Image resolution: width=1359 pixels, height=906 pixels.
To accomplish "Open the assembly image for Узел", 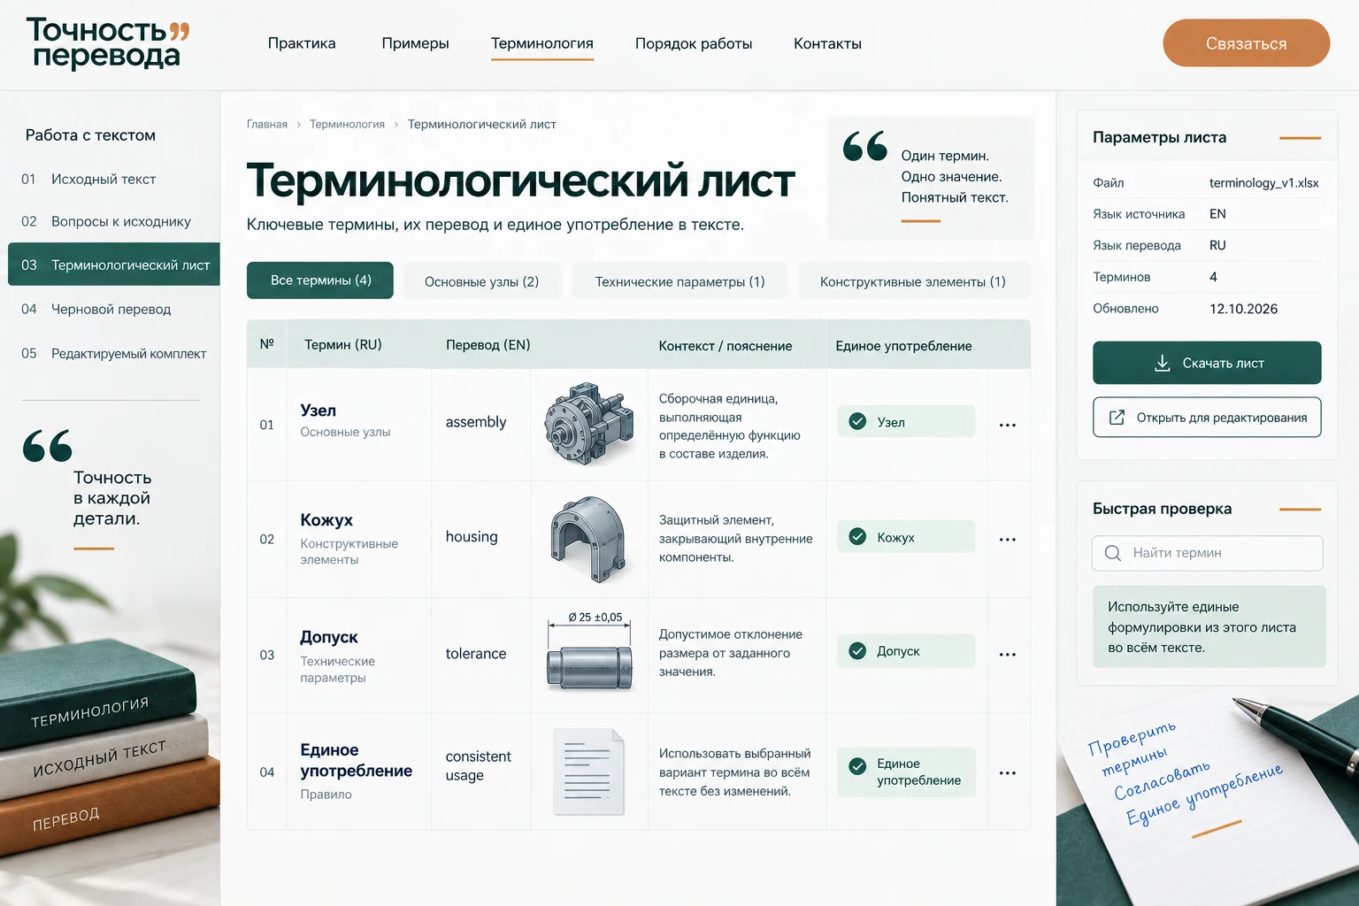I will click(x=589, y=424).
